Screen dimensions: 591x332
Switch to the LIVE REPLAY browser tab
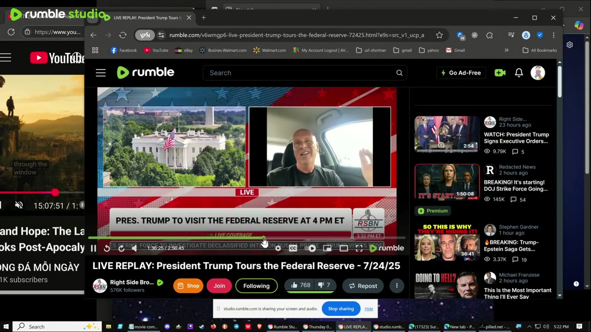coord(147,18)
